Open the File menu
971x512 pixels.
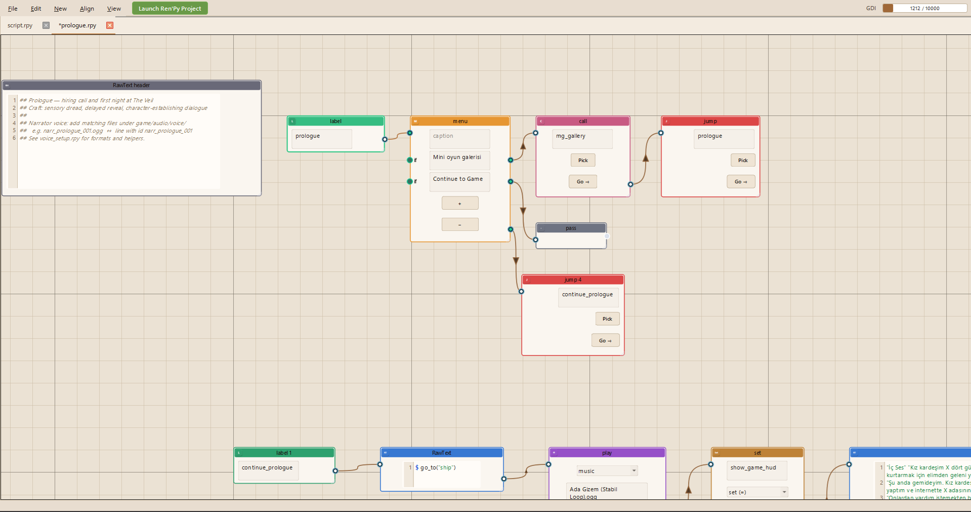[13, 9]
